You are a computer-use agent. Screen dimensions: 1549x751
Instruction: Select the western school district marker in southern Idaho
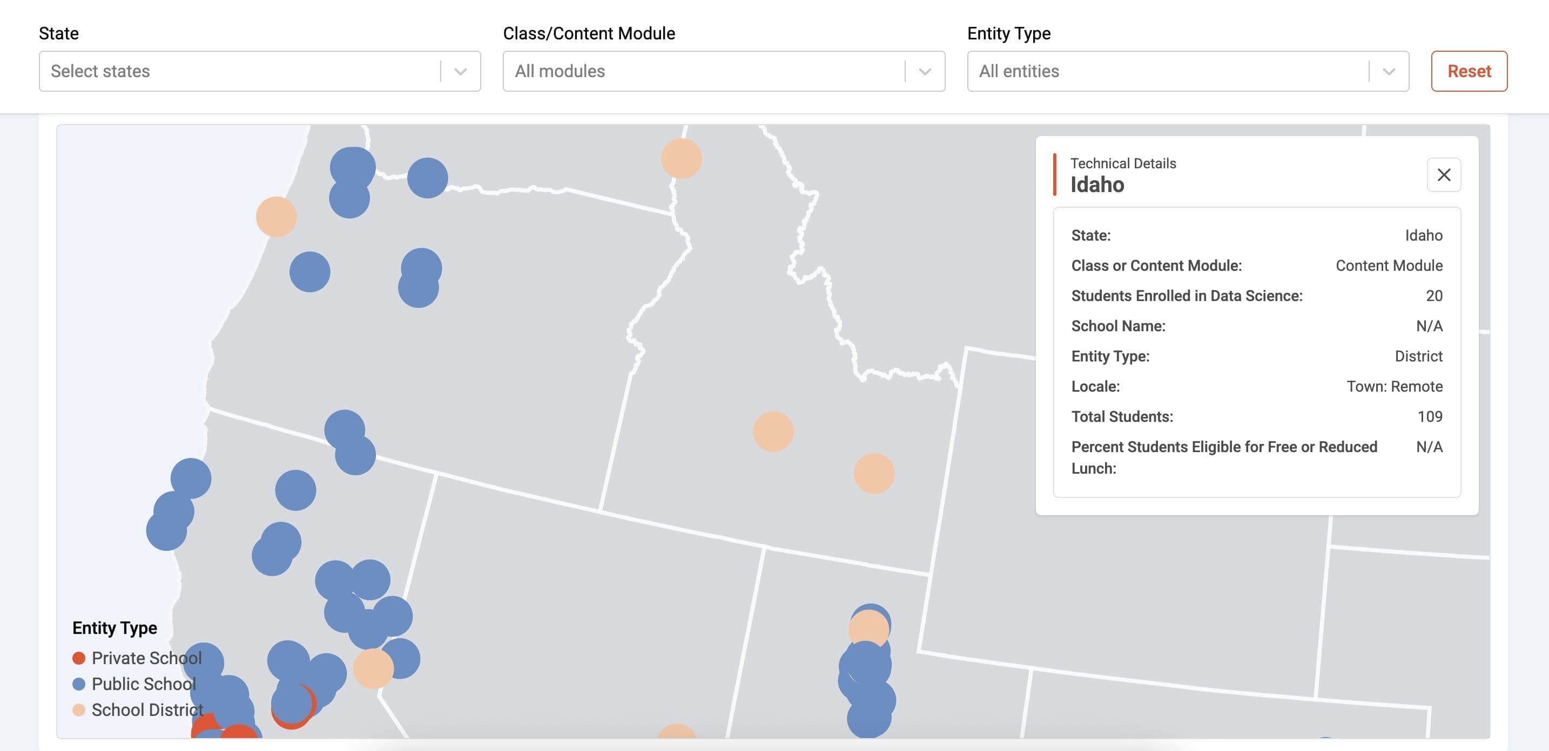pos(773,432)
